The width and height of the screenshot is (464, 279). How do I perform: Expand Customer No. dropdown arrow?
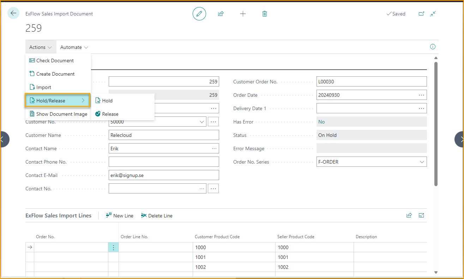(x=202, y=122)
